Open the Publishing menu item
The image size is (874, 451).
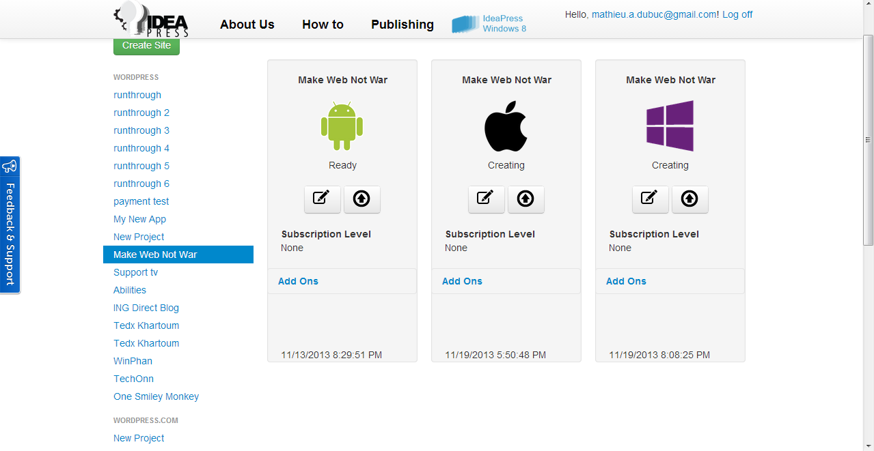402,25
